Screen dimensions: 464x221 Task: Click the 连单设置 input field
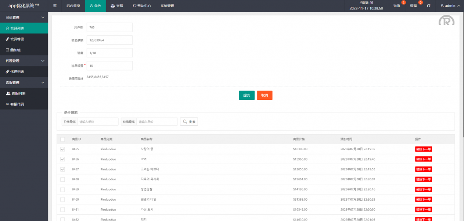(109, 66)
